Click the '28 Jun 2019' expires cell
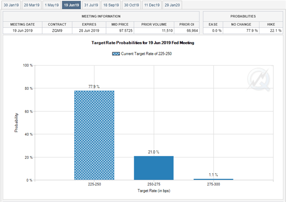Screen dimensions: 286x202 pyautogui.click(x=89, y=31)
